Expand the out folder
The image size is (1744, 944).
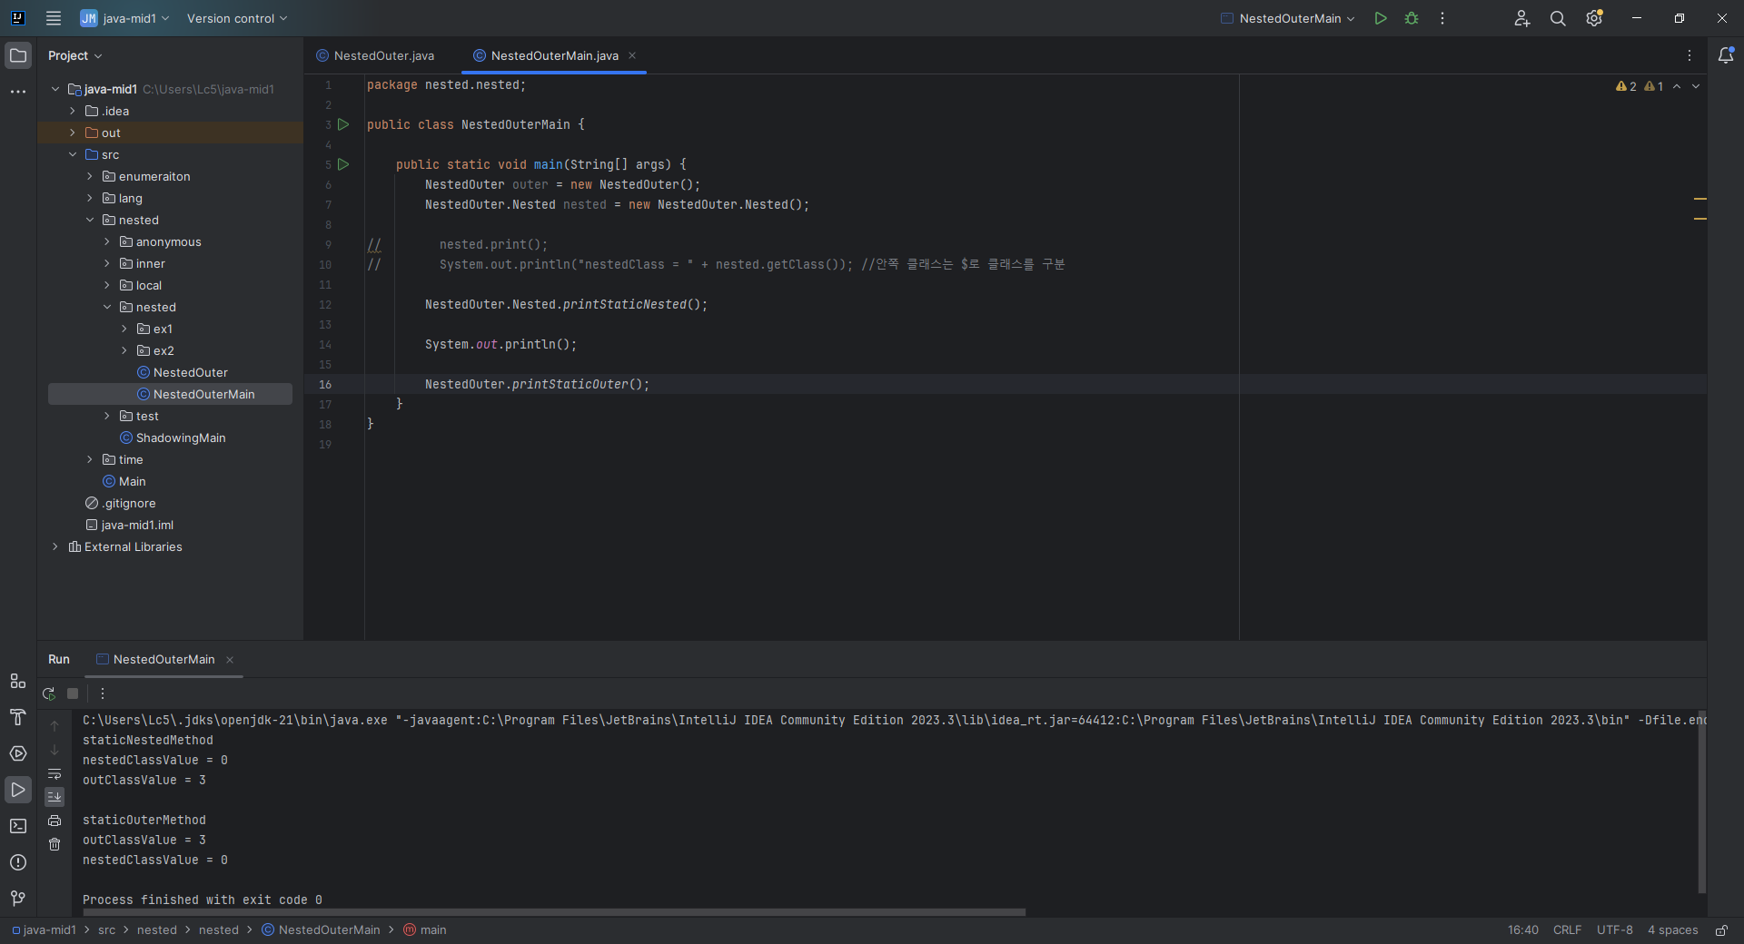click(73, 133)
